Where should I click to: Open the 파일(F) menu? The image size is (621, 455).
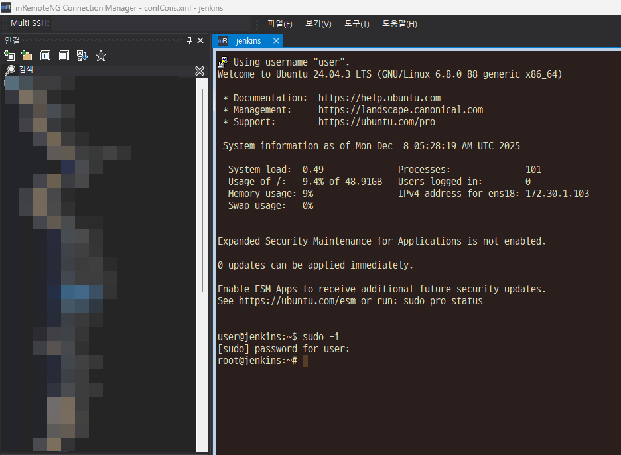tap(279, 24)
